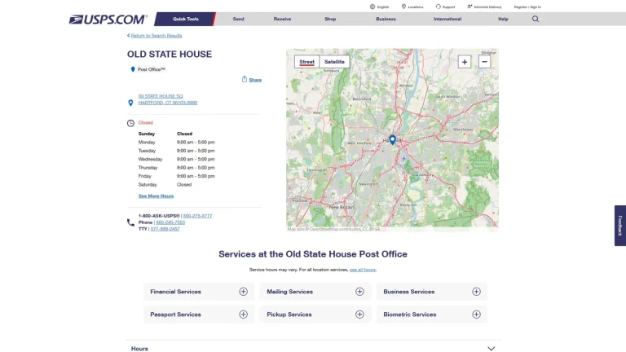Open the Feedback side tab
The height and width of the screenshot is (352, 626).
620,226
